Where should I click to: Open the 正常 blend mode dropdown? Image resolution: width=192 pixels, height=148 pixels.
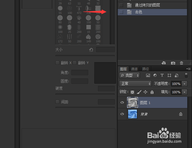[x=135, y=84]
